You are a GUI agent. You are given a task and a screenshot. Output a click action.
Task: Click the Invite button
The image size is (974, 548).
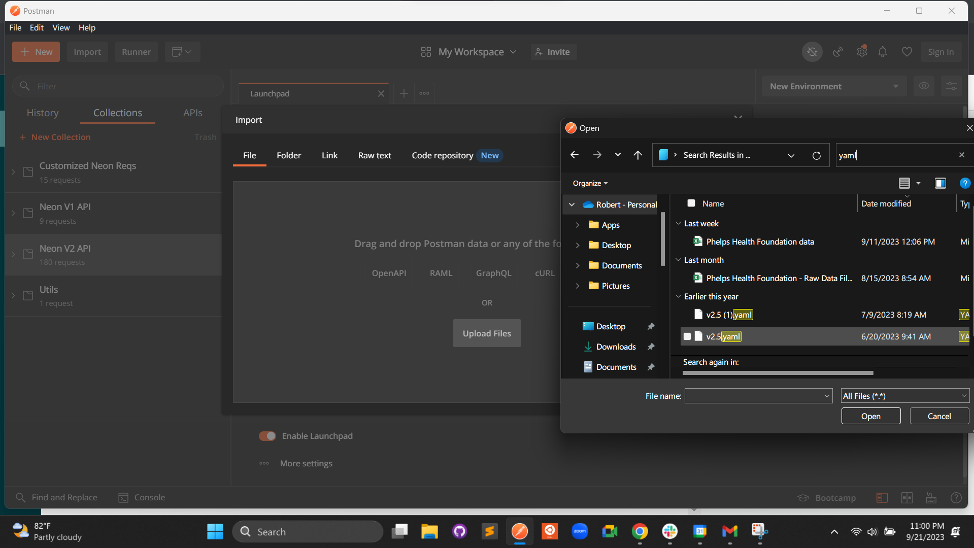coord(553,52)
